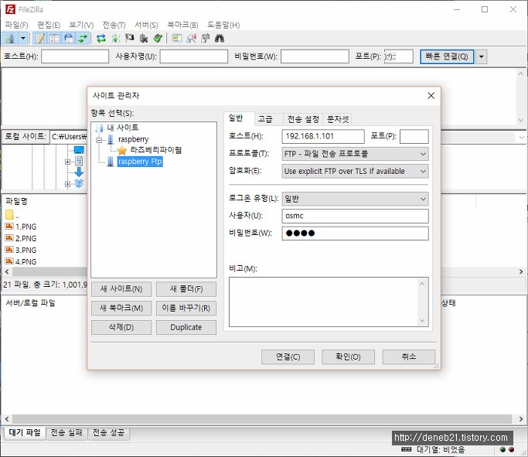
Task: Open the 북마크(B) menu
Action: (183, 25)
